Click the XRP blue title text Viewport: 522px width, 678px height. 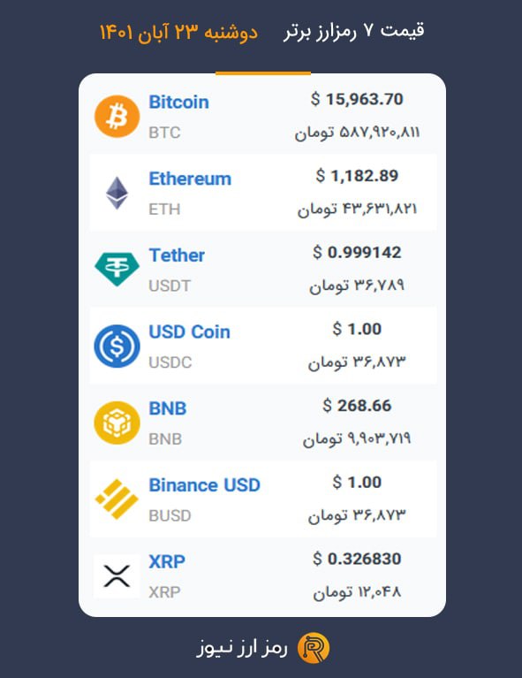pos(167,561)
